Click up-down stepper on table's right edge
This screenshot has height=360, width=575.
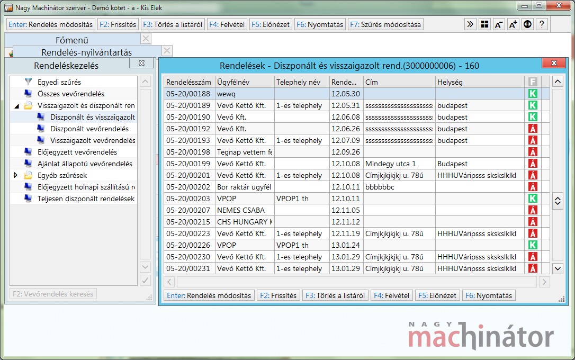(558, 201)
